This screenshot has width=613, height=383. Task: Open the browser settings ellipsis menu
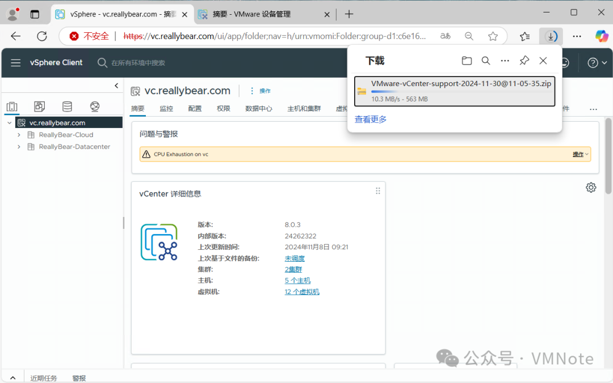pos(577,36)
